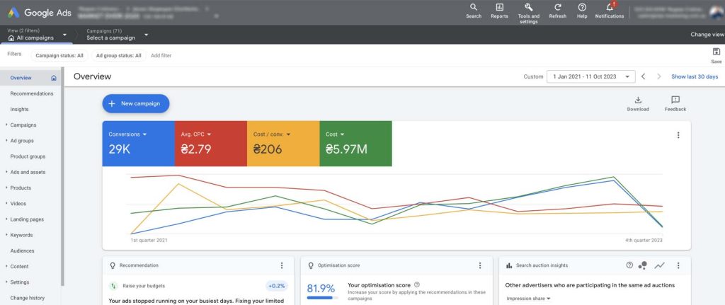Click Show last 30 days link
Screen dimensions: 725x305
pyautogui.click(x=694, y=76)
